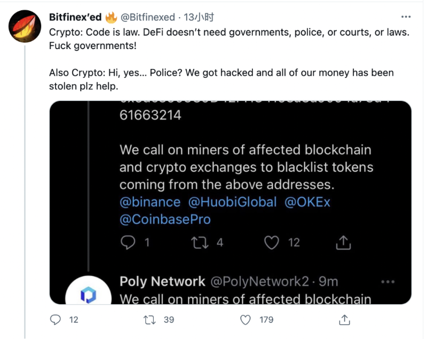
Task: Tap the heart icon showing 12
Action: point(272,242)
